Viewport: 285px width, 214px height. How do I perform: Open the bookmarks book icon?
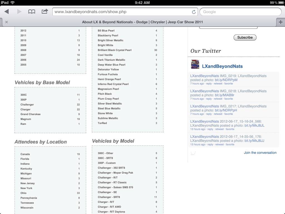click(x=32, y=12)
